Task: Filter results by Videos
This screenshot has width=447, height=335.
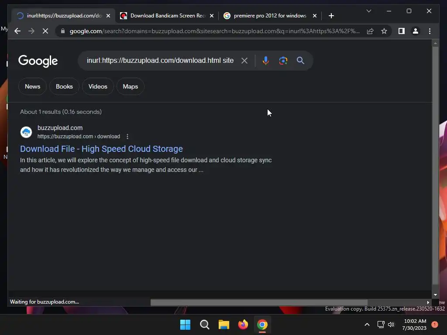Action: tap(98, 87)
